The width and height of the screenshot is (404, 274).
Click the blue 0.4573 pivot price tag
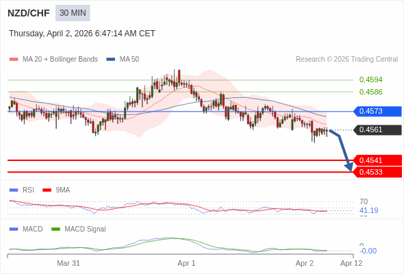377,112
